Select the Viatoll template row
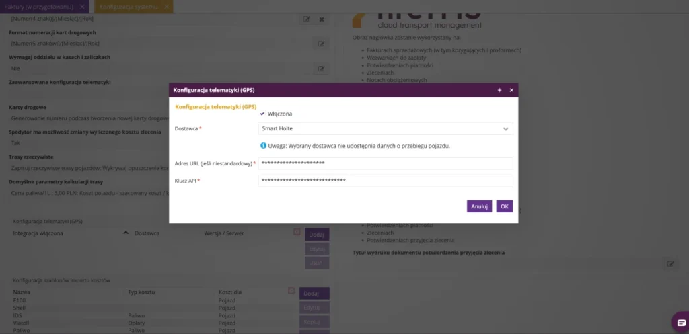Screen dimensions: 689x334 point(149,323)
